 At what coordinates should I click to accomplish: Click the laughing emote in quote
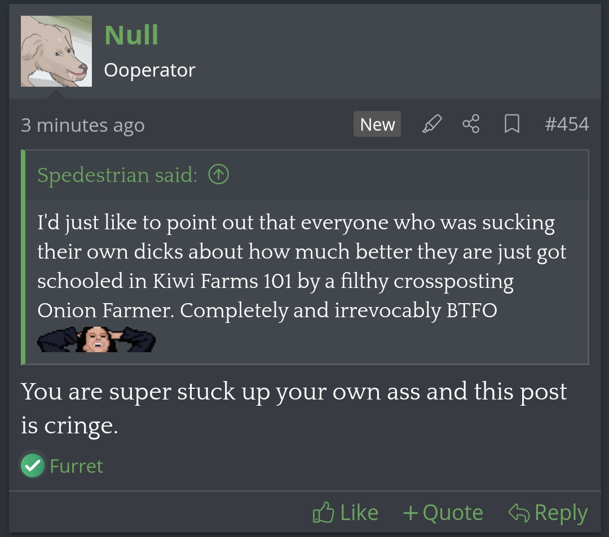pyautogui.click(x=96, y=340)
